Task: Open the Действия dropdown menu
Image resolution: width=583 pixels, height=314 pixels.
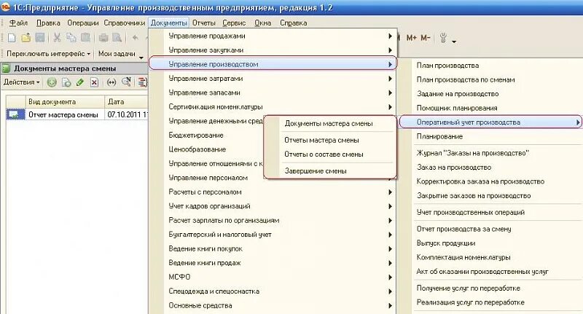Action: point(22,82)
